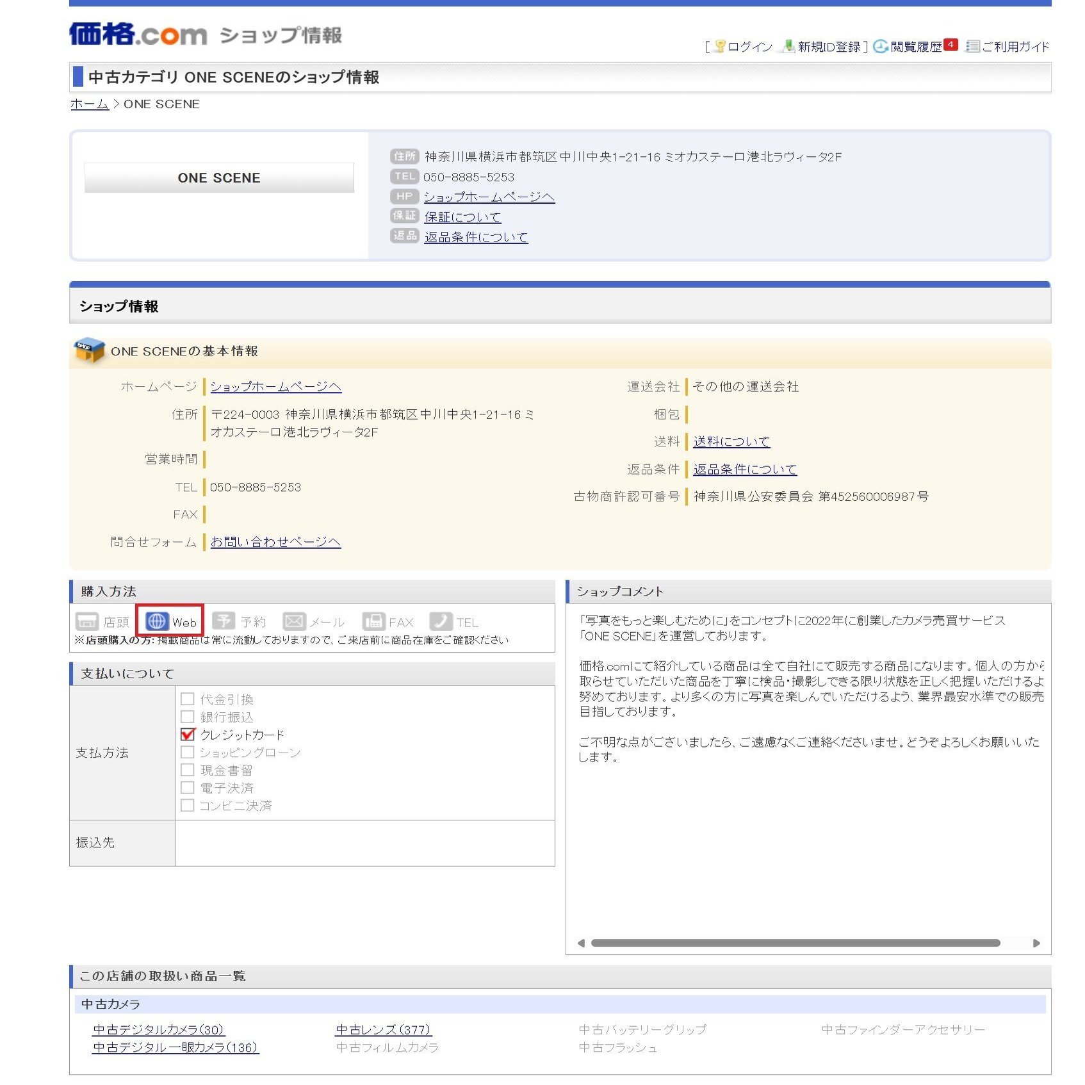
Task: Open ショップホームページへ link in header card
Action: point(489,197)
